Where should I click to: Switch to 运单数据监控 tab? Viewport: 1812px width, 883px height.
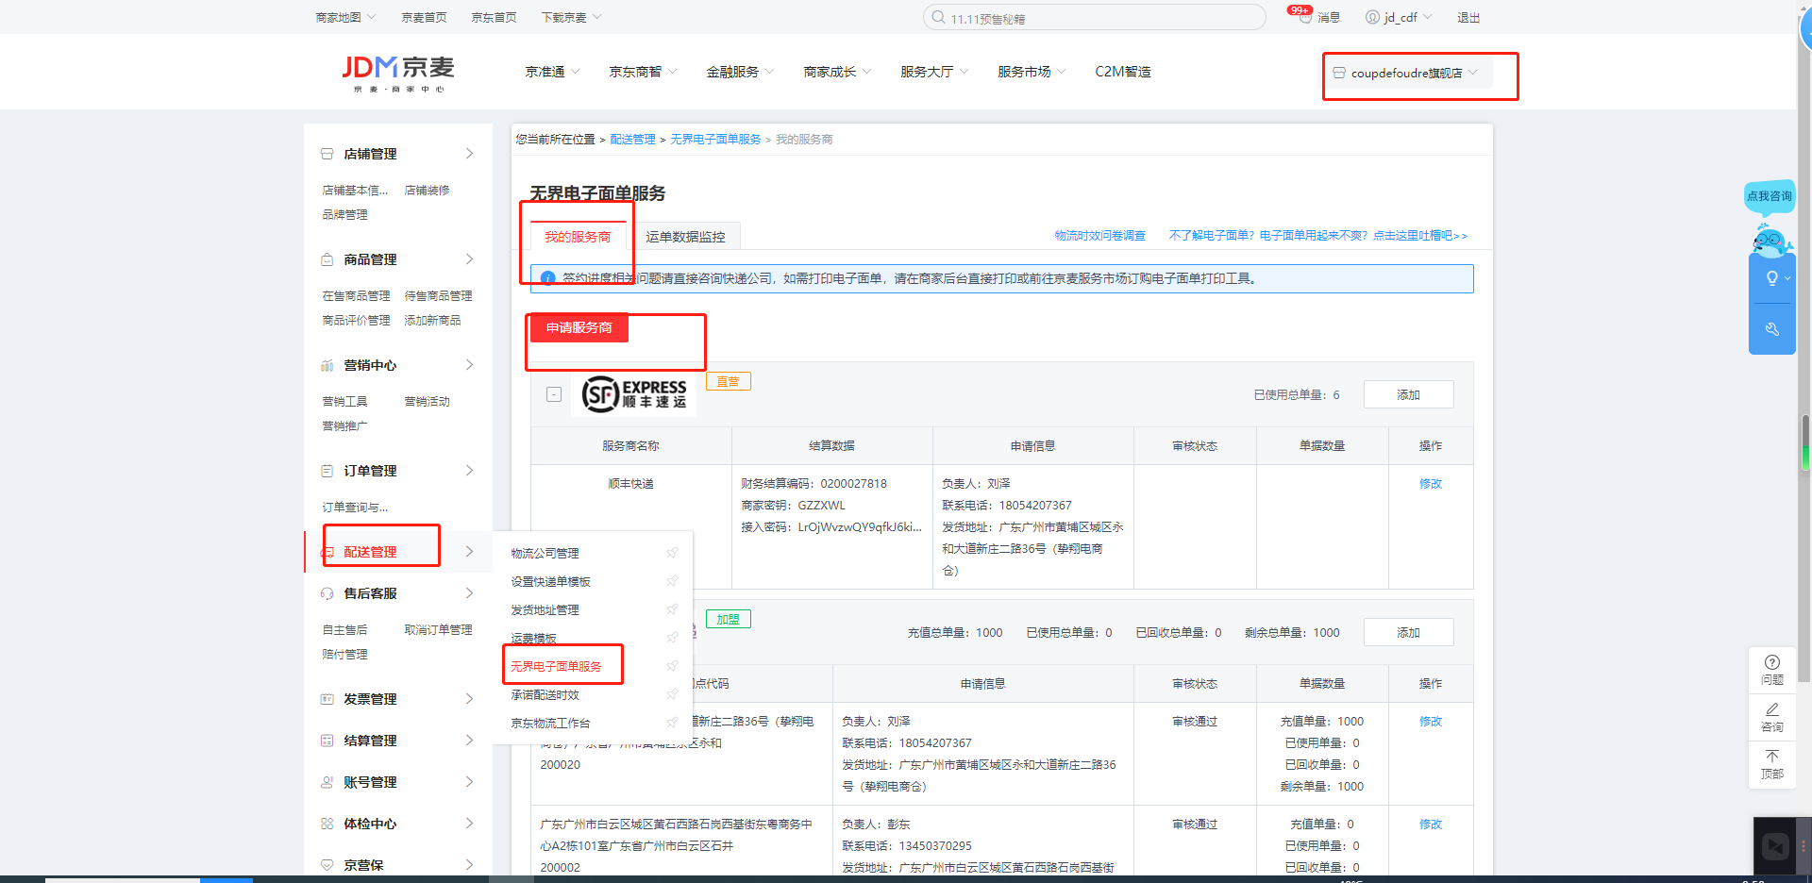pyautogui.click(x=685, y=237)
